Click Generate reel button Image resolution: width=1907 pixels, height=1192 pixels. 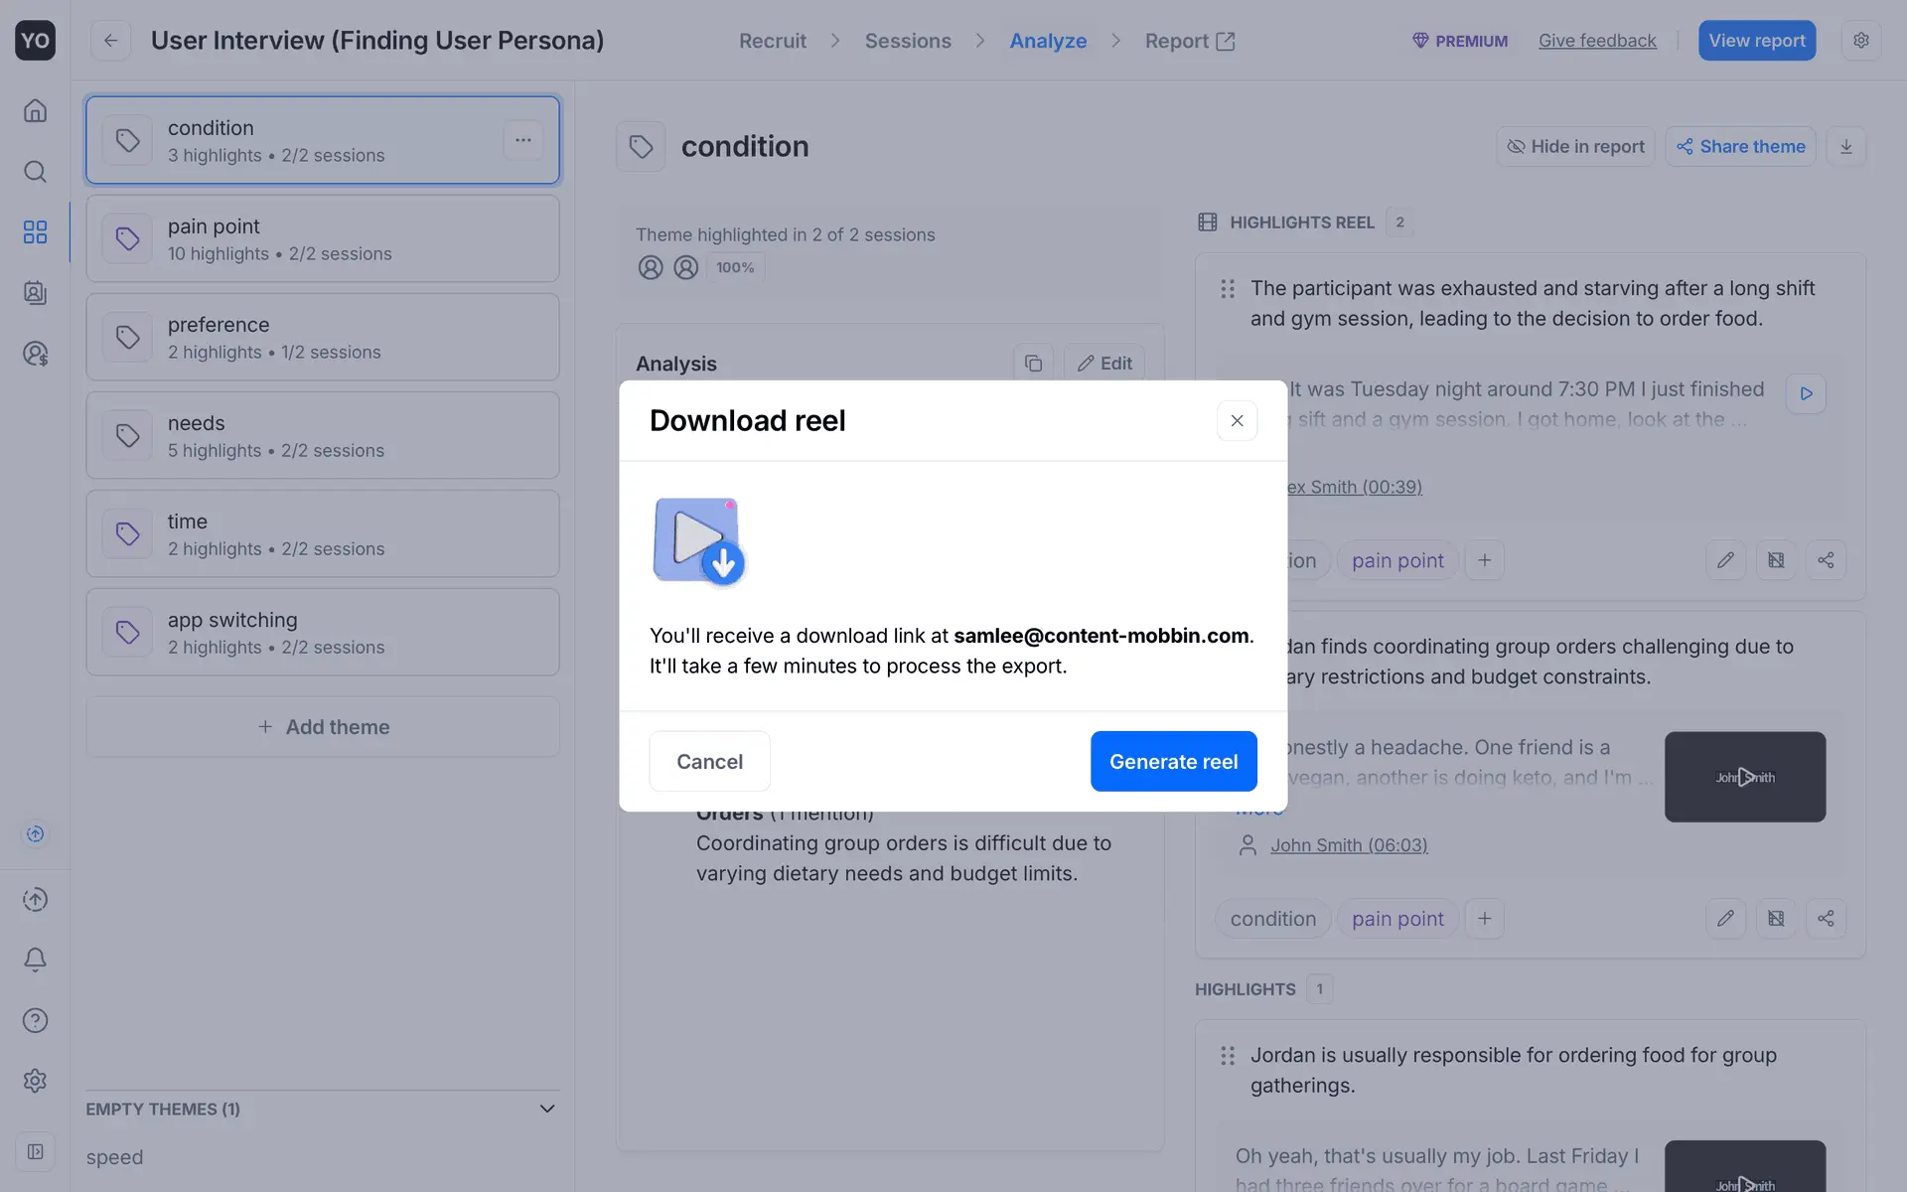(1173, 761)
